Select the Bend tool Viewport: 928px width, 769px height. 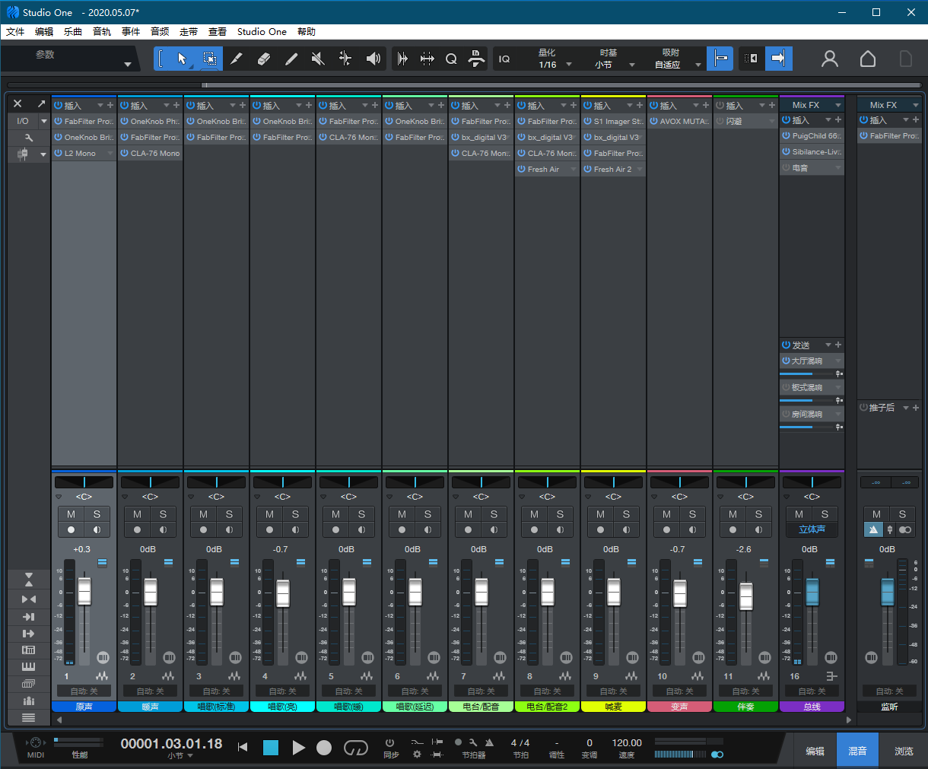point(345,59)
